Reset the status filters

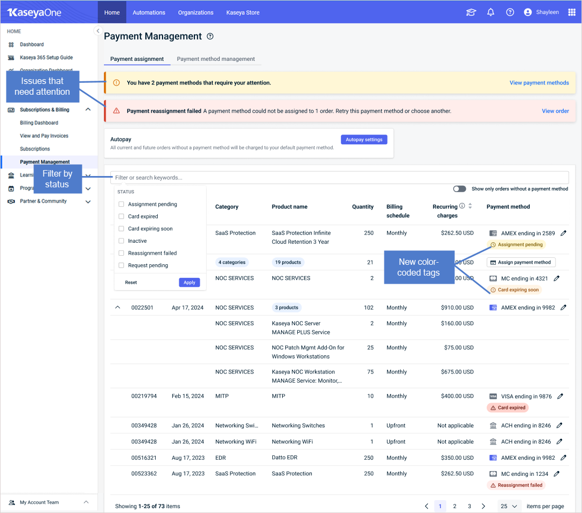[131, 283]
